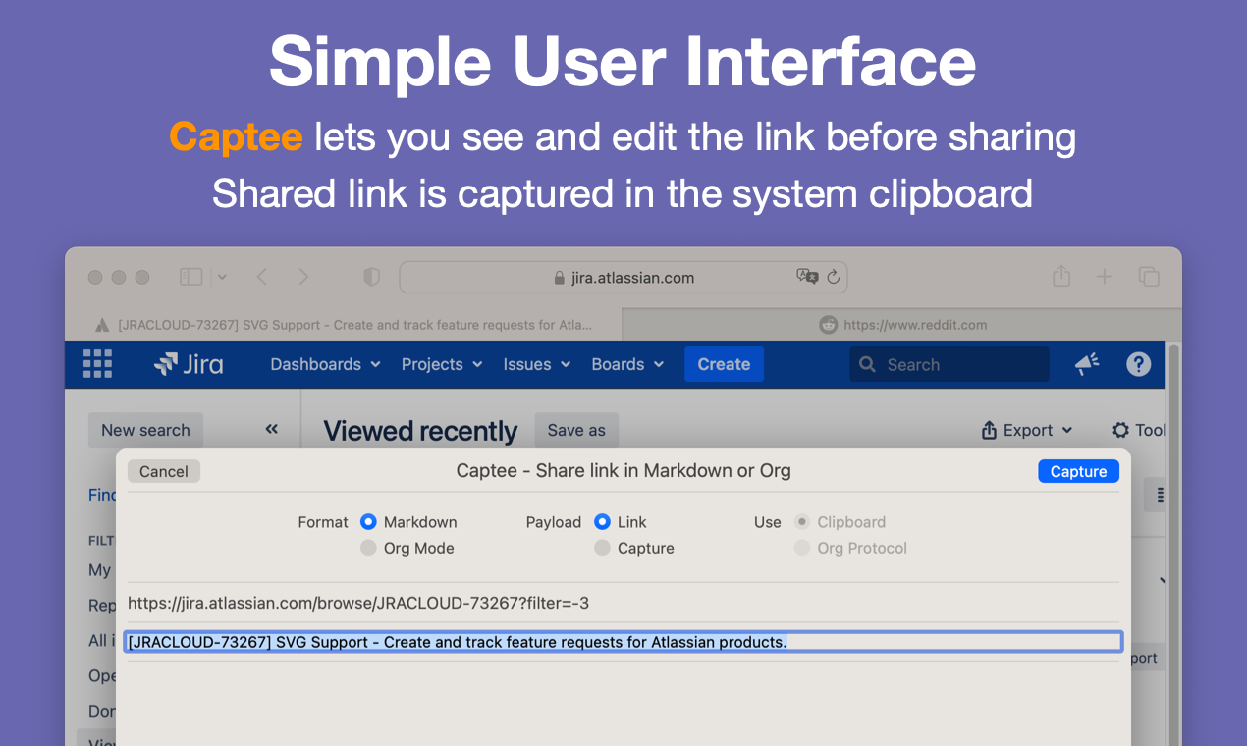Viewport: 1247px width, 746px height.
Task: Click the Jira logo
Action: pos(189,364)
